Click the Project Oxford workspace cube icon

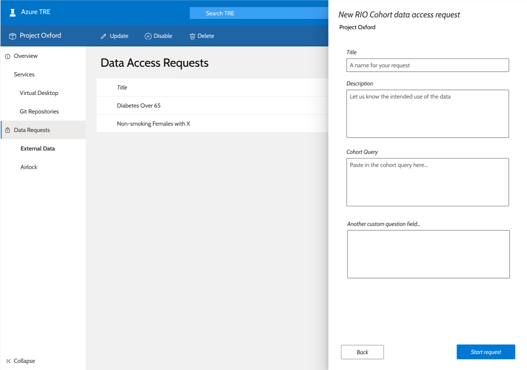[x=12, y=36]
